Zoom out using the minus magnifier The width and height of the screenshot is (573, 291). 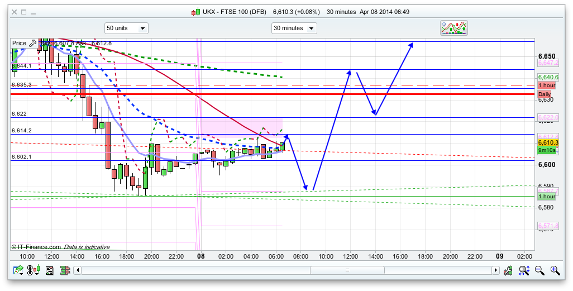(539, 271)
